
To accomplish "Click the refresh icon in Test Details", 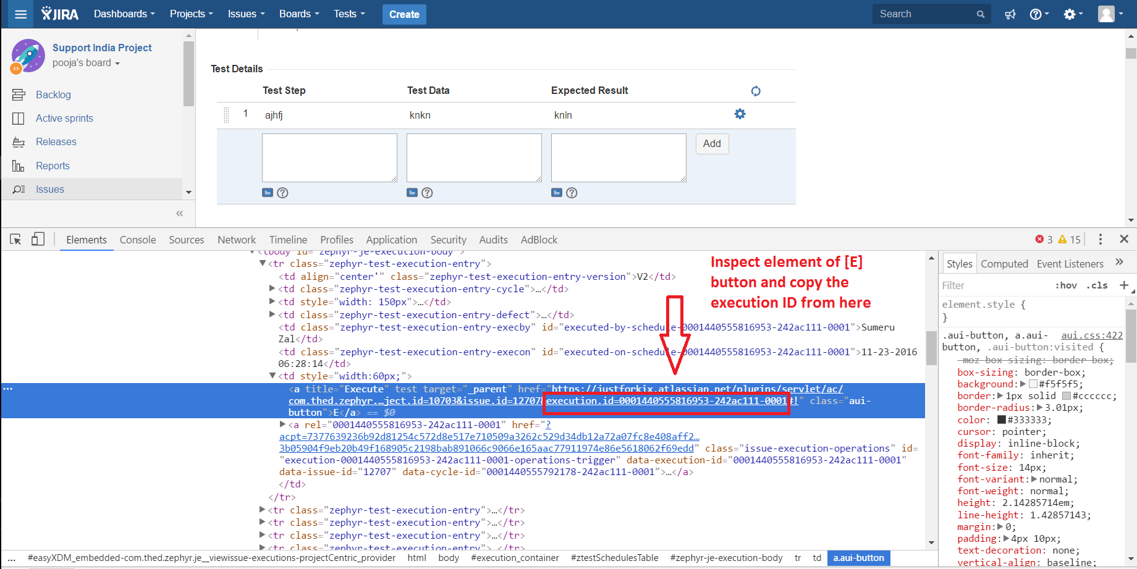I will point(756,90).
